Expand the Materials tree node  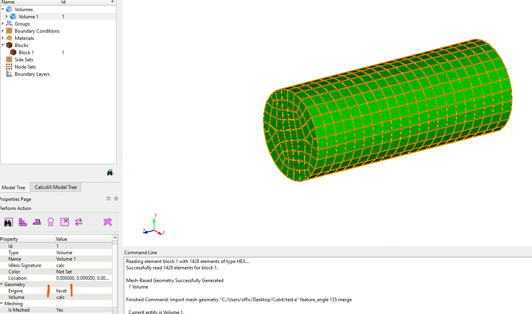[3, 38]
